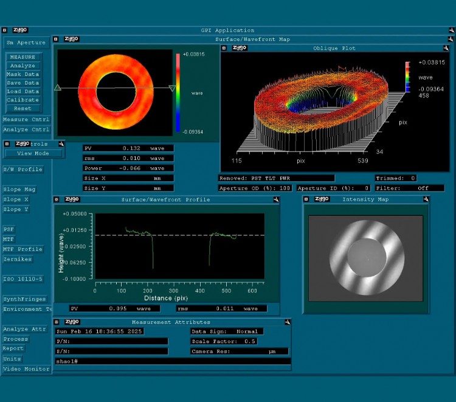Open the MTF Profile entry
The width and height of the screenshot is (456, 402).
(23, 249)
